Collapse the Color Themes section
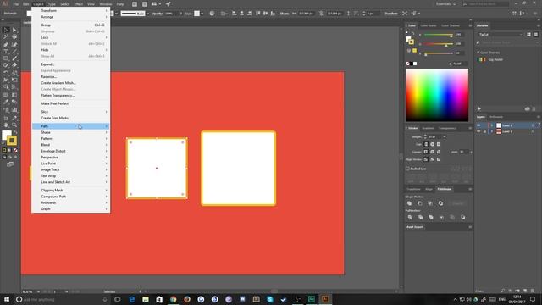542x305 pixels. [x=478, y=53]
